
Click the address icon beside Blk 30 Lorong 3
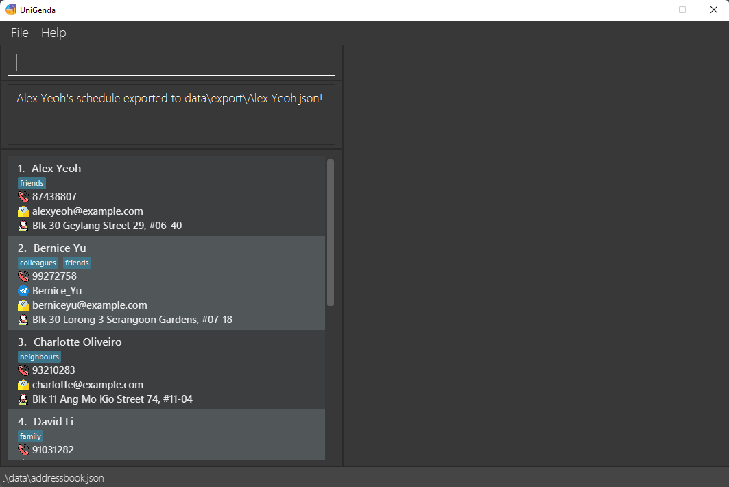(x=23, y=320)
